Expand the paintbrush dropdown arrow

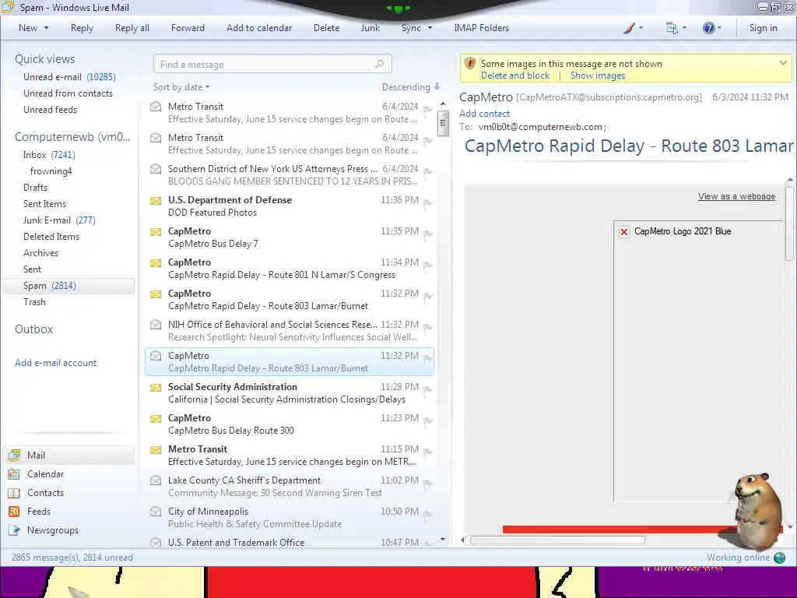tap(641, 28)
